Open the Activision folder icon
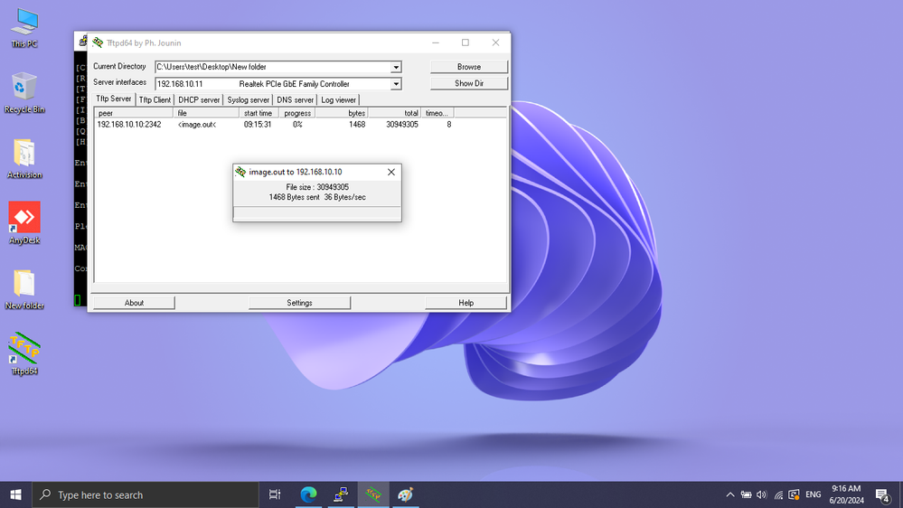The width and height of the screenshot is (903, 508). pos(24,158)
